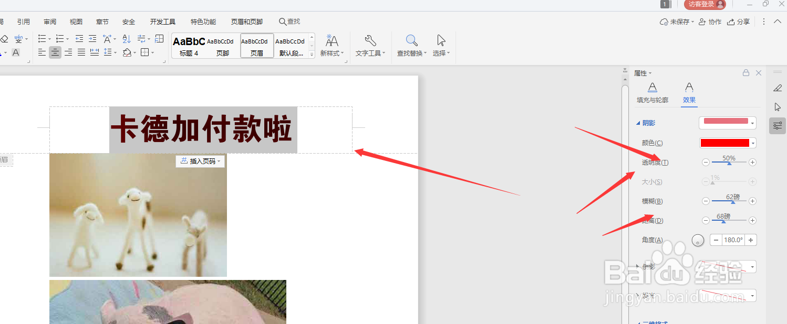Select the numbered list icon

[60, 39]
